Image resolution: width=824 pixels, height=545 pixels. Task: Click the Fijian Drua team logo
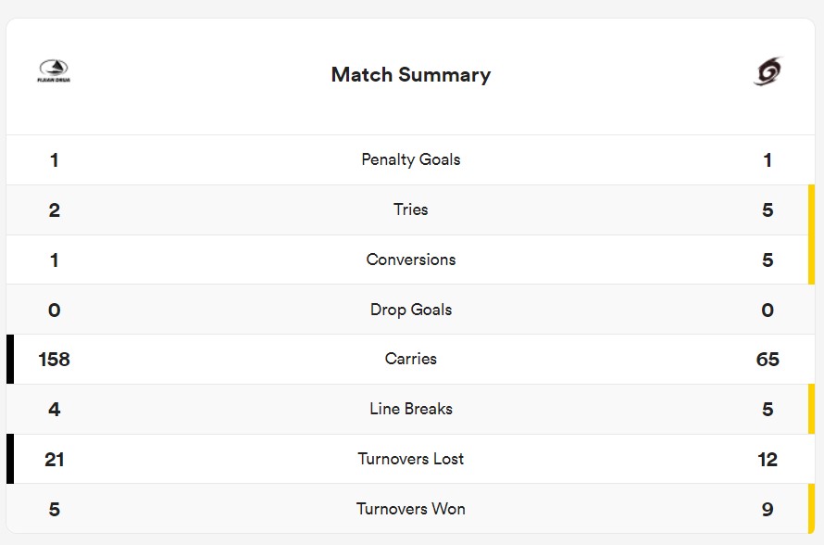(x=54, y=72)
